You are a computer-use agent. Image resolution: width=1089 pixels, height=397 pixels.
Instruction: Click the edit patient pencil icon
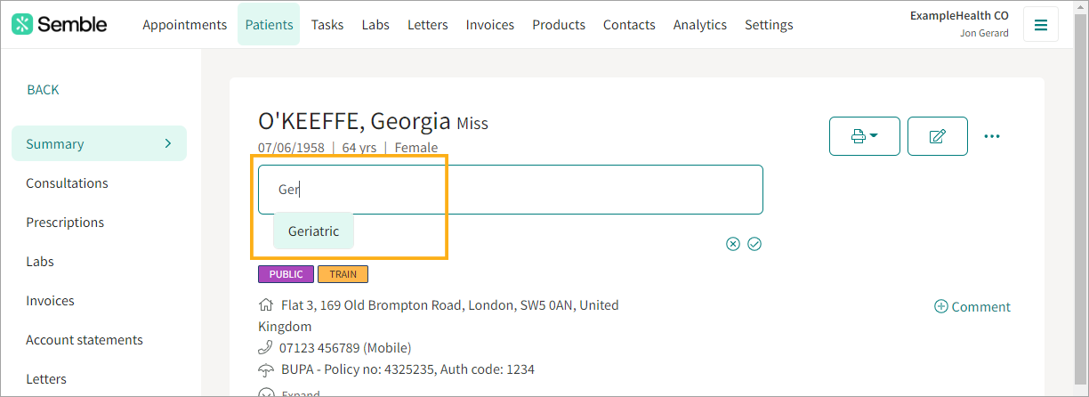click(x=937, y=136)
